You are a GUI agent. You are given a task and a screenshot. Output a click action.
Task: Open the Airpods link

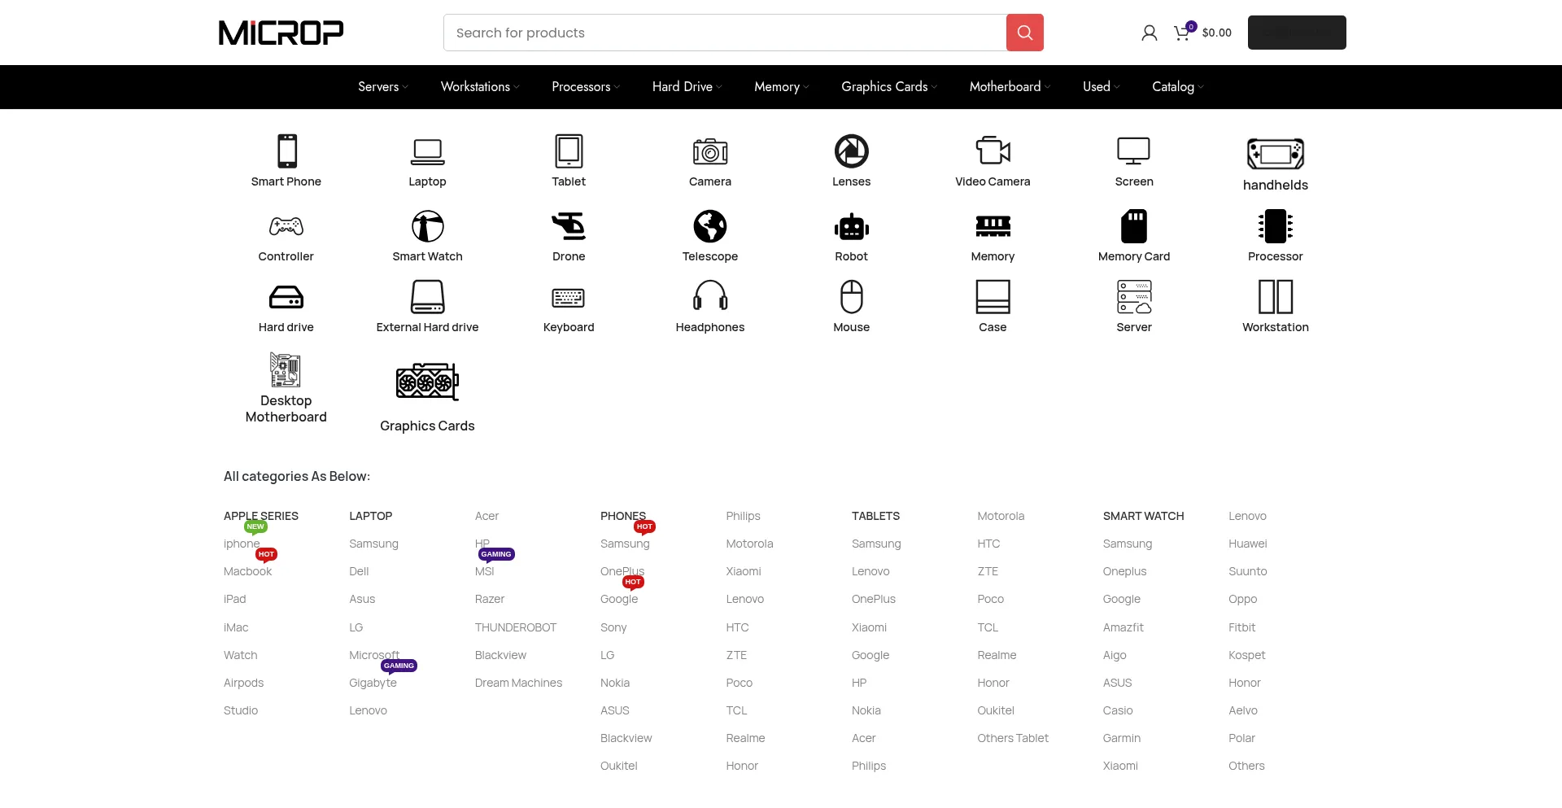point(243,683)
